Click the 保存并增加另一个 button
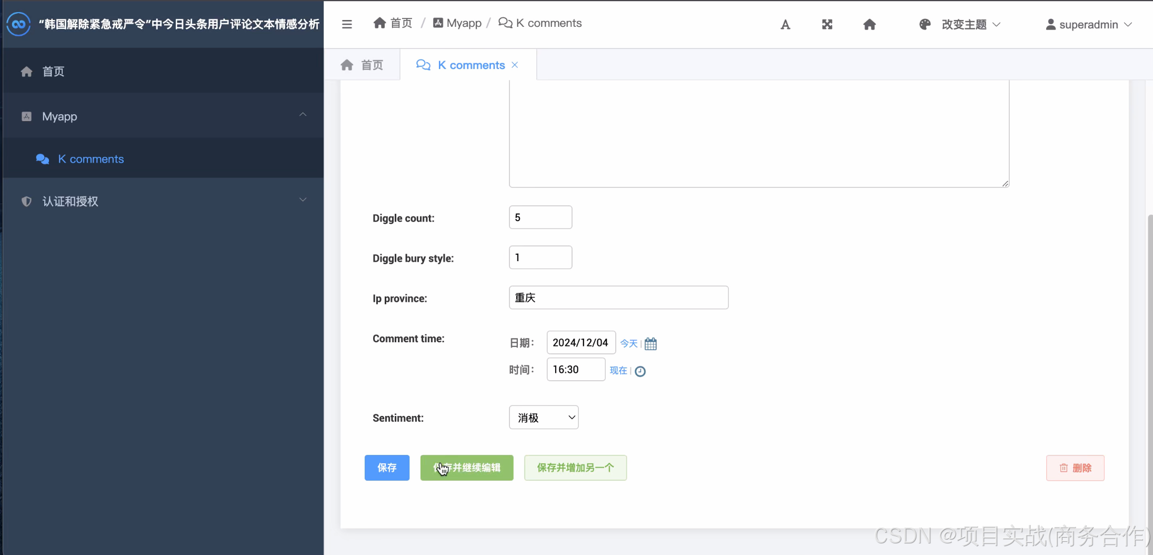The height and width of the screenshot is (555, 1153). click(x=575, y=468)
